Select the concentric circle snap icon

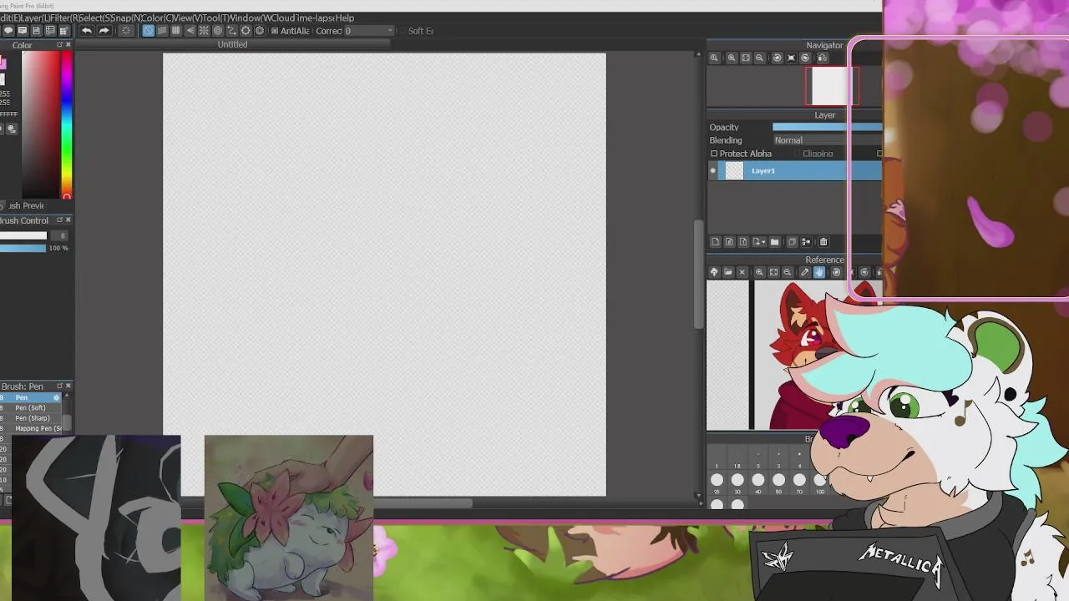(x=217, y=31)
